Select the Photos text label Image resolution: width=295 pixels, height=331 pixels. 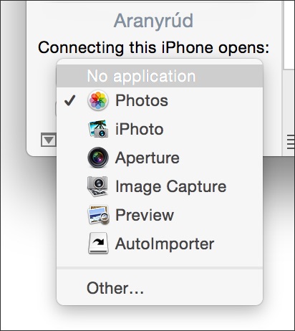click(142, 100)
